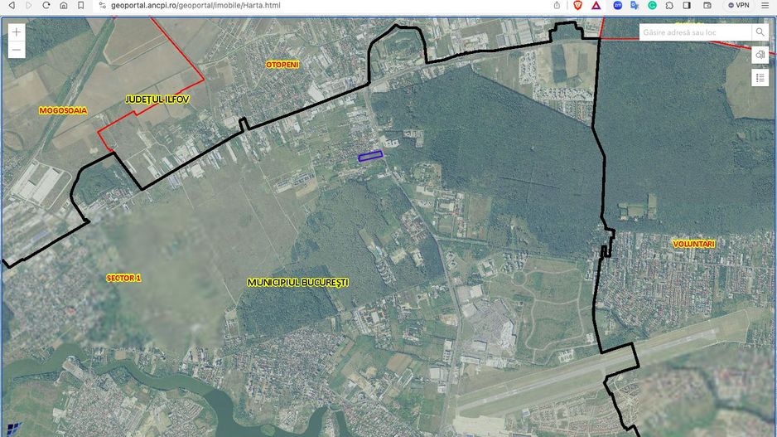Viewport: 777px width, 437px height.
Task: Click the VPN button
Action: tap(738, 6)
